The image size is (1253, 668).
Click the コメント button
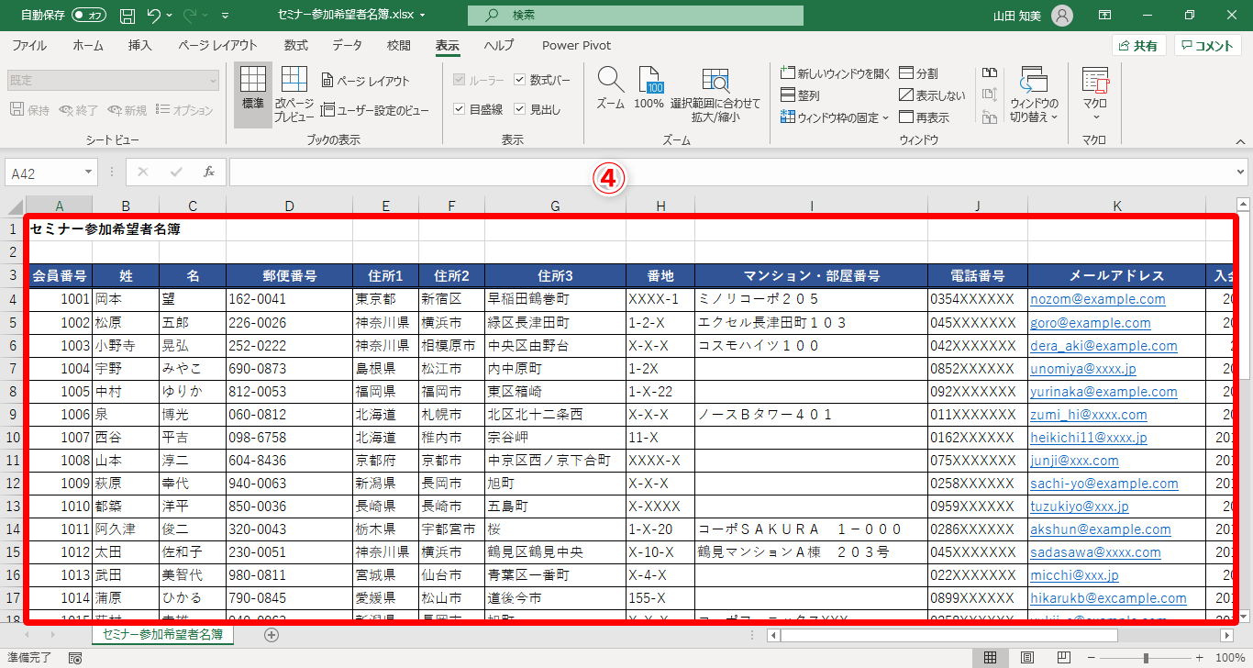coord(1207,46)
